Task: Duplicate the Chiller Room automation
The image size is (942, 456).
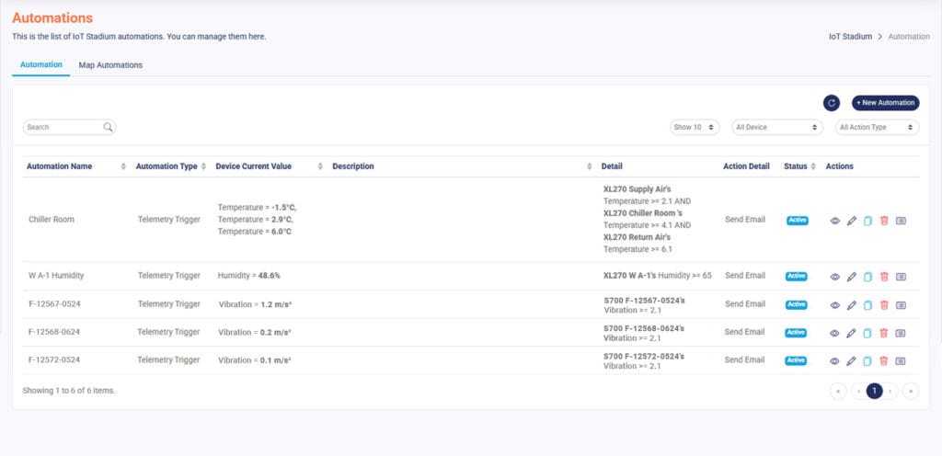Action: tap(867, 221)
